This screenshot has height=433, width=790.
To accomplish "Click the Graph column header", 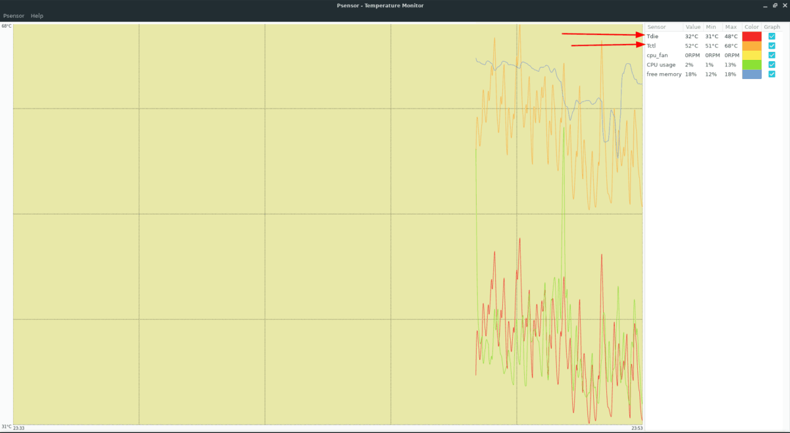I will (771, 27).
